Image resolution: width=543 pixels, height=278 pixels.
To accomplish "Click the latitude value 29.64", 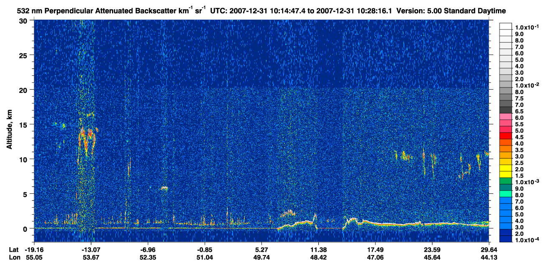I will [489, 250].
